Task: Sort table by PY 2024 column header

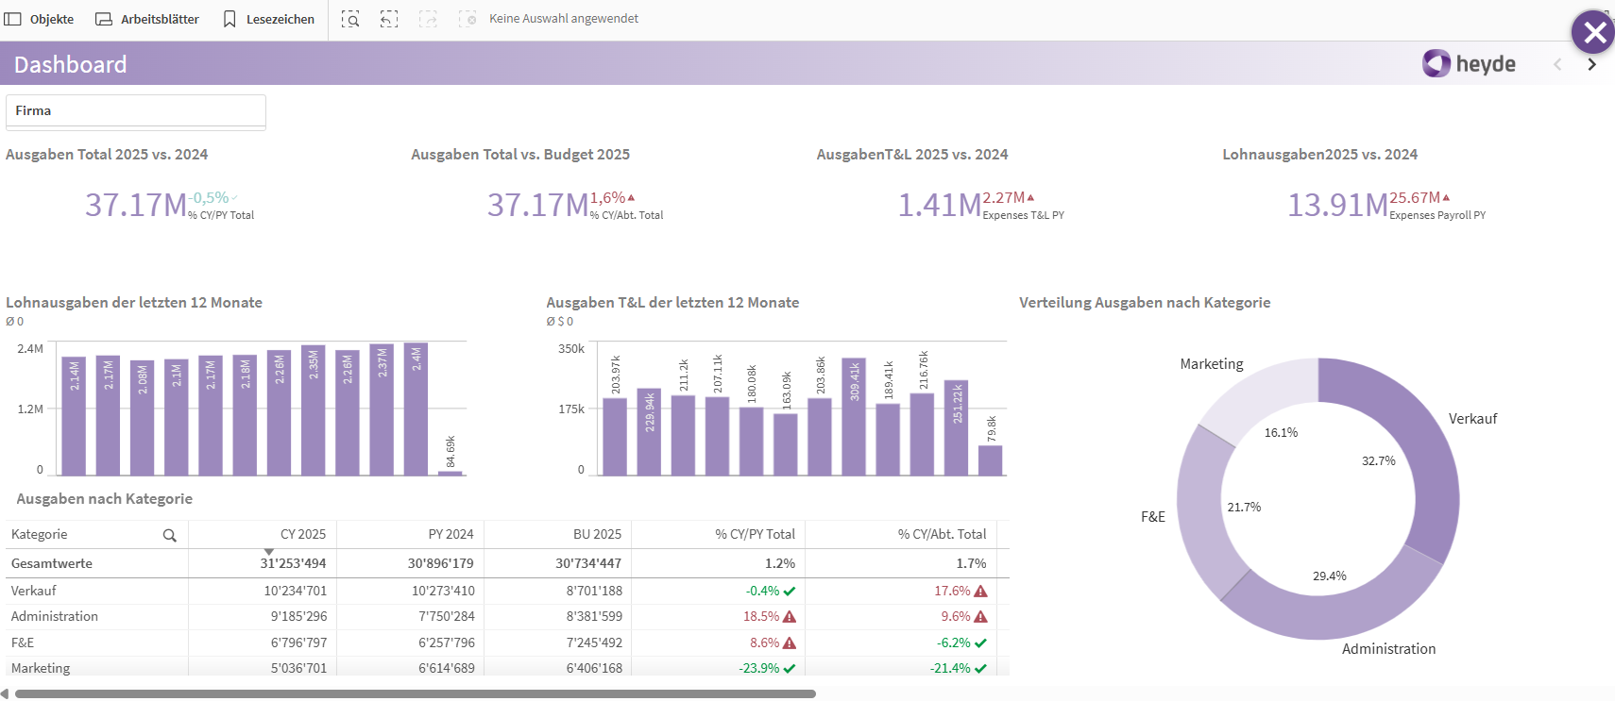Action: (x=450, y=534)
